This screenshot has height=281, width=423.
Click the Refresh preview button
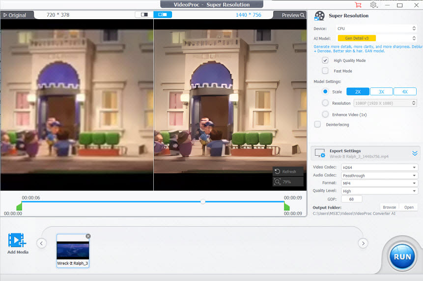pos(288,171)
